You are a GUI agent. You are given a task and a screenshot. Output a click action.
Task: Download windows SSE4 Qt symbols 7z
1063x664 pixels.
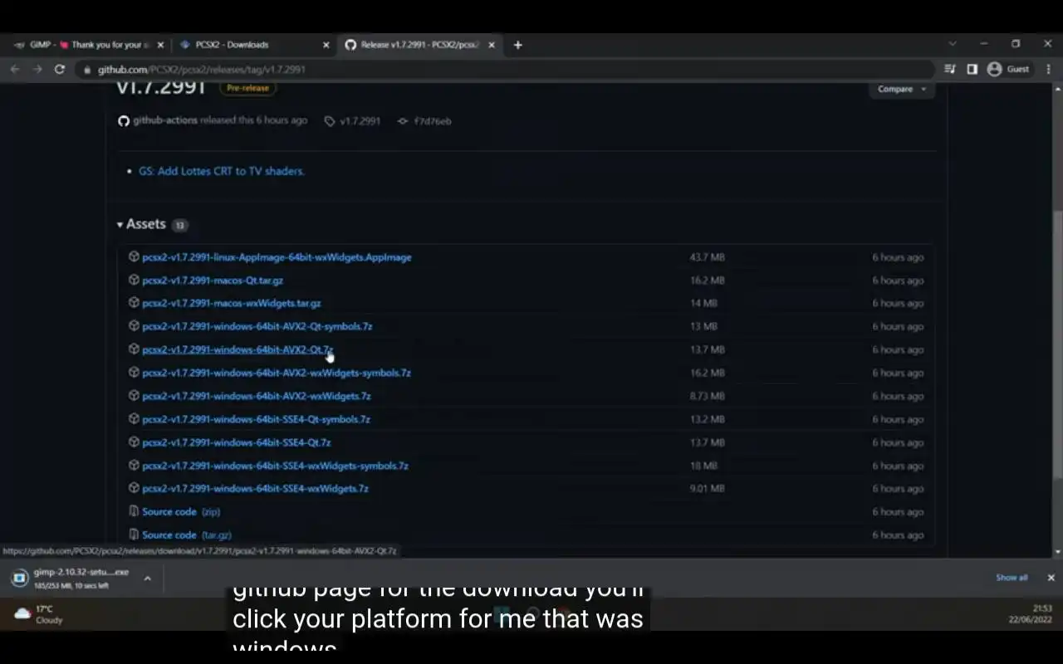tap(256, 420)
